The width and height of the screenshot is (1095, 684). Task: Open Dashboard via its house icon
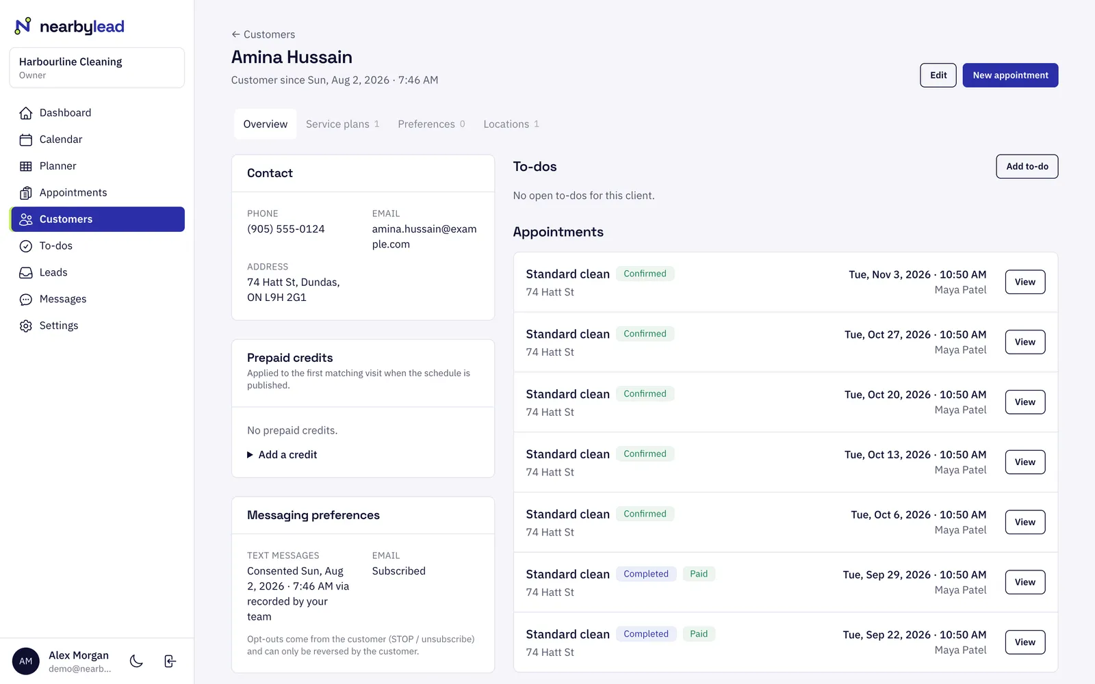(x=26, y=113)
